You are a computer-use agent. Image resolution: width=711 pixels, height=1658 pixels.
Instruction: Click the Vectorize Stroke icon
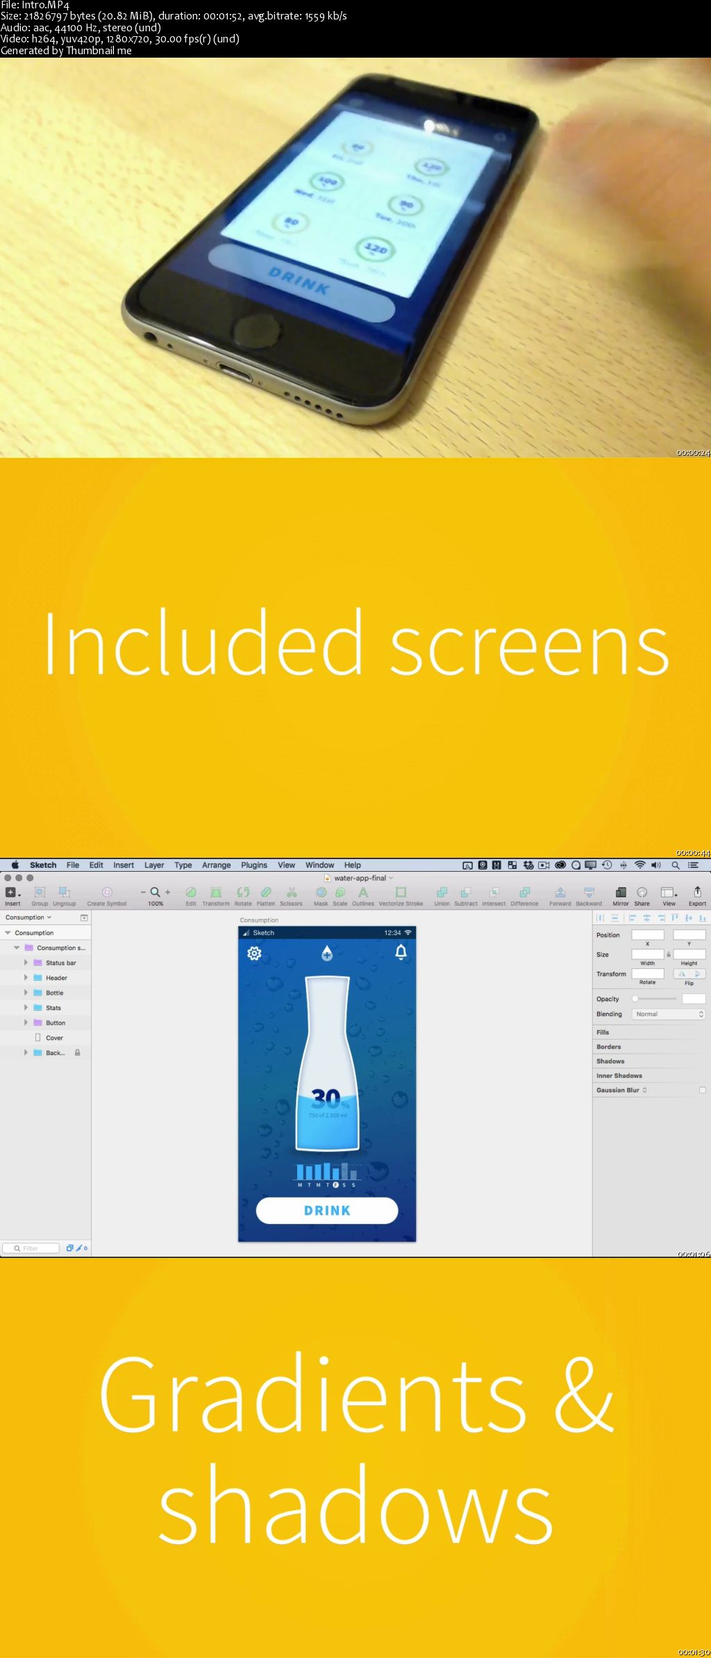click(401, 893)
